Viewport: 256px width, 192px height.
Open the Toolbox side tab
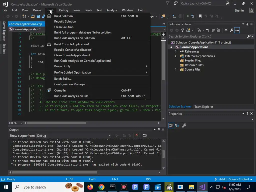pyautogui.click(x=4, y=49)
